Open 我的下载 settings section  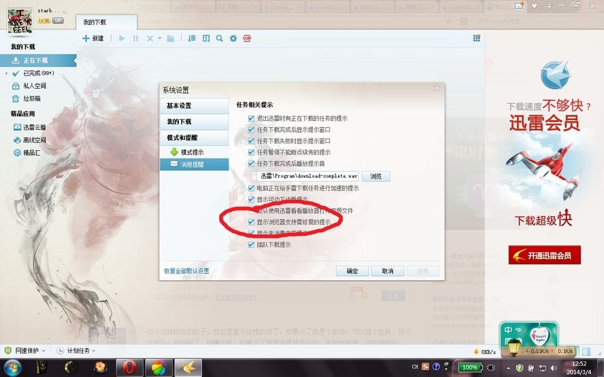tap(194, 122)
